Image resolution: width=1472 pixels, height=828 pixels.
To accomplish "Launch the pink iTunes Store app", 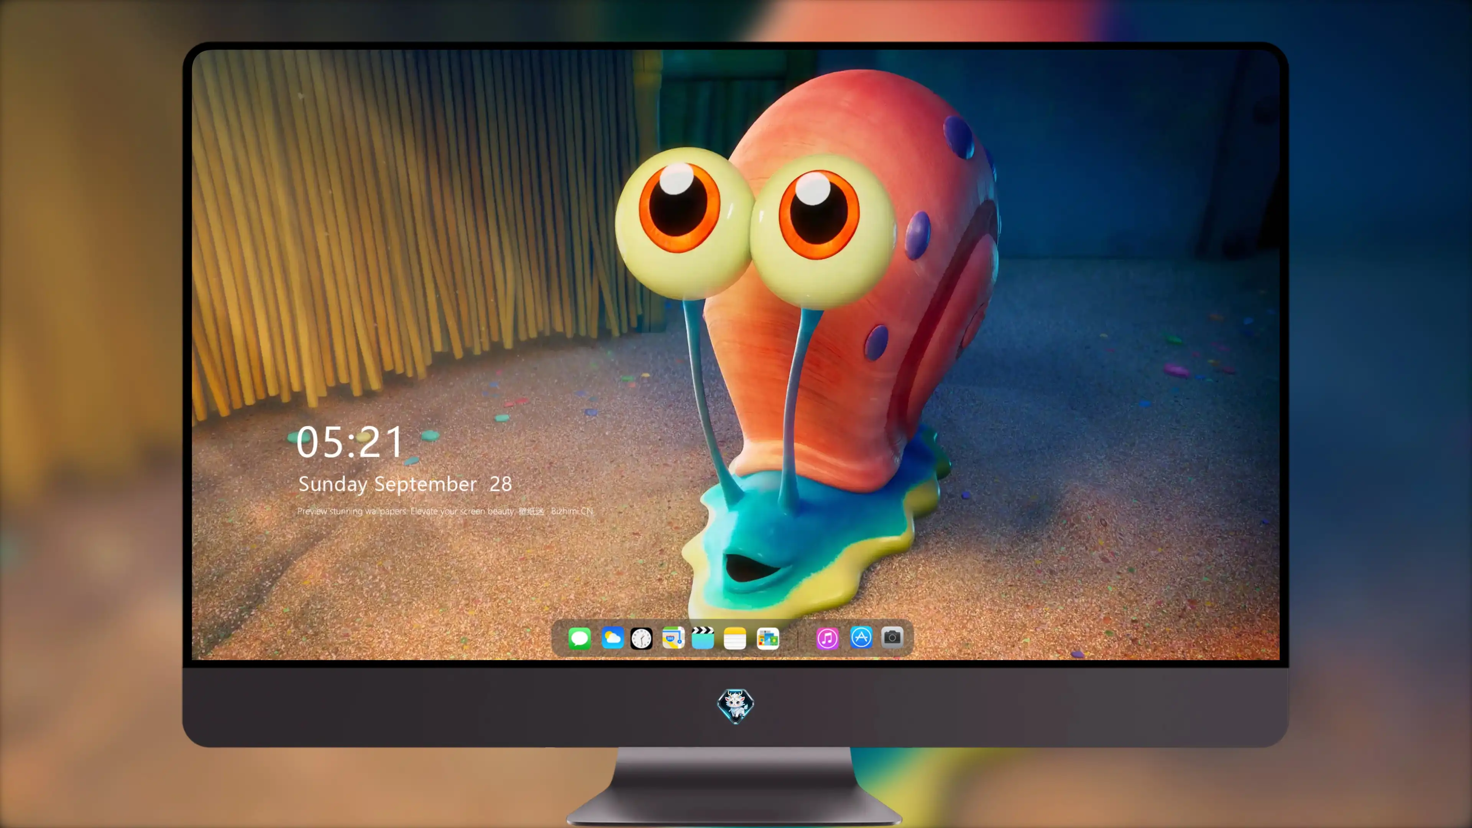I will pos(828,638).
